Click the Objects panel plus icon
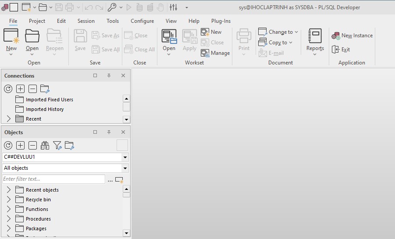The image size is (395, 239). (x=21, y=146)
